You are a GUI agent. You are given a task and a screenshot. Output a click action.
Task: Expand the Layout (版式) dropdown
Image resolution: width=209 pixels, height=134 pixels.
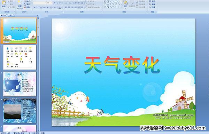click(27, 1)
